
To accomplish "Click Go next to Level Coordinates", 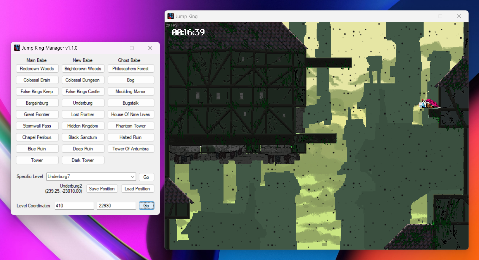I will pyautogui.click(x=146, y=206).
